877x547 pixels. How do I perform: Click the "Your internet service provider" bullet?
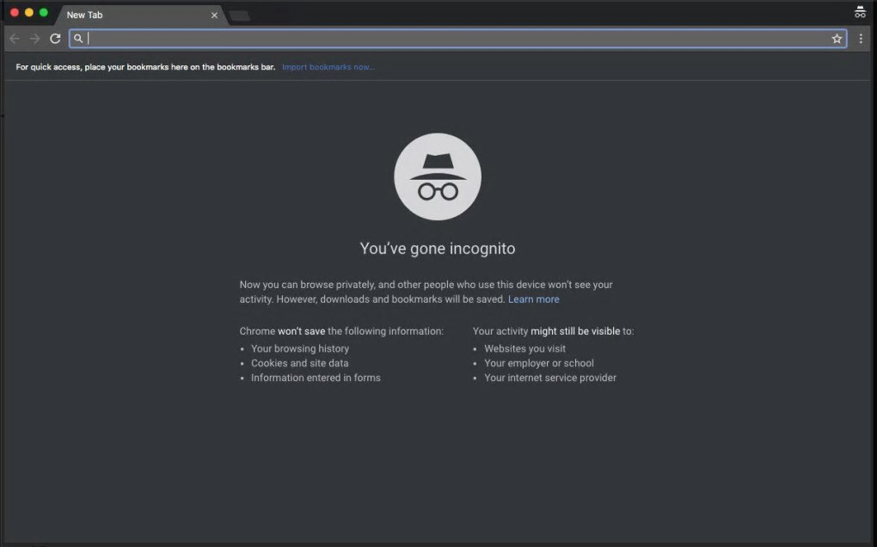pyautogui.click(x=550, y=378)
